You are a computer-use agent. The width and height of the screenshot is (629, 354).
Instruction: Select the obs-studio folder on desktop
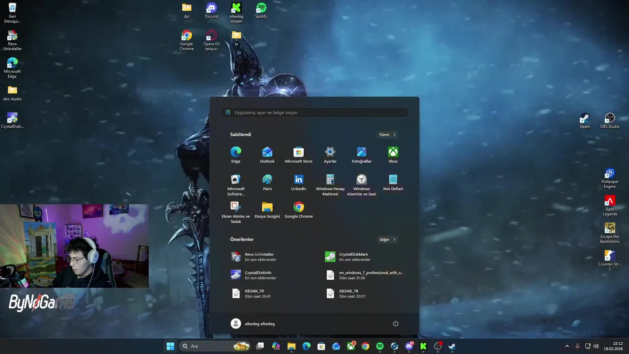[x=12, y=93]
